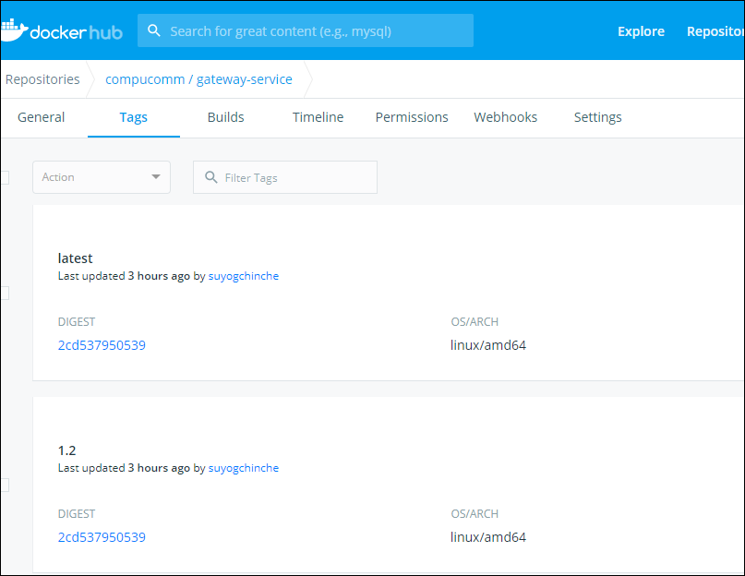
Task: Select the Tags tab
Action: point(134,117)
